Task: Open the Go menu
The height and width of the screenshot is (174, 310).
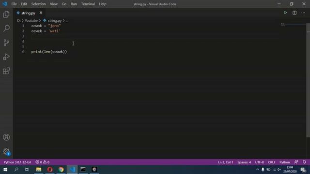Action: (64, 4)
